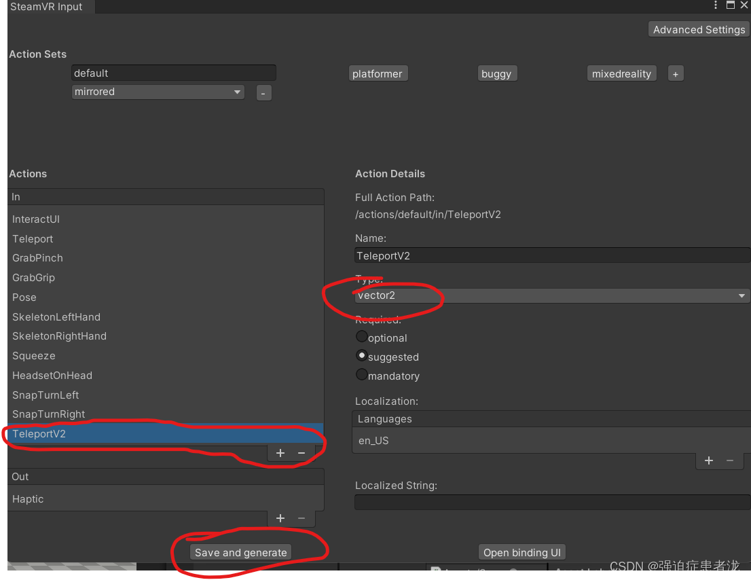Click the plus icon under the Out actions list
The width and height of the screenshot is (751, 580).
pyautogui.click(x=280, y=518)
